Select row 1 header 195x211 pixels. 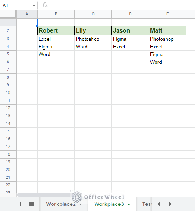[x=8, y=22]
